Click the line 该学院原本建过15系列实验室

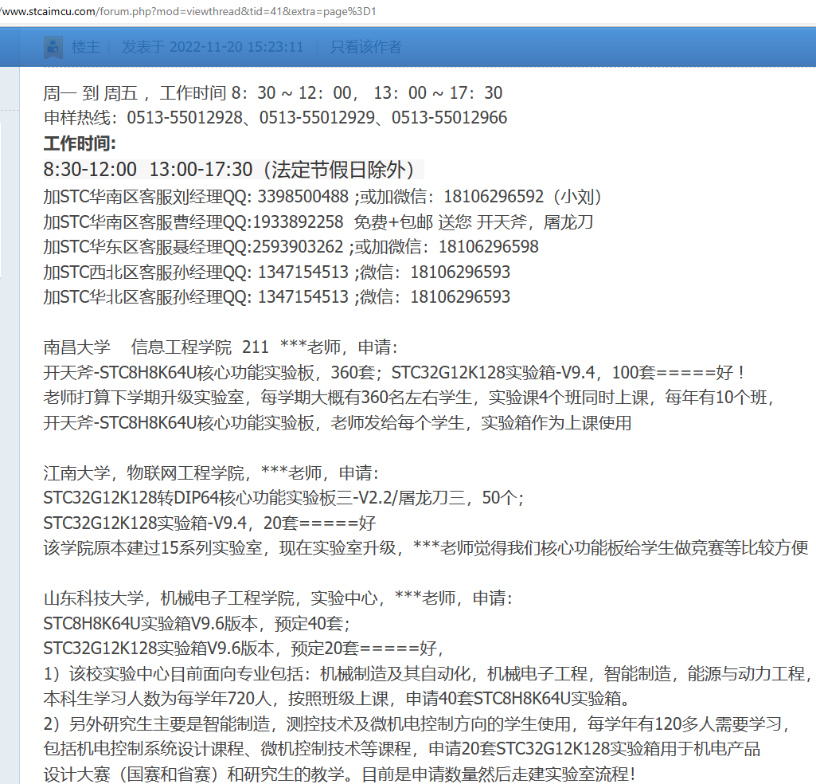click(426, 548)
